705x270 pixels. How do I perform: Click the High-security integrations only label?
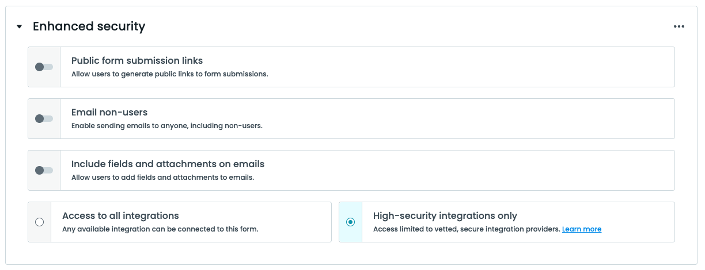(445, 216)
